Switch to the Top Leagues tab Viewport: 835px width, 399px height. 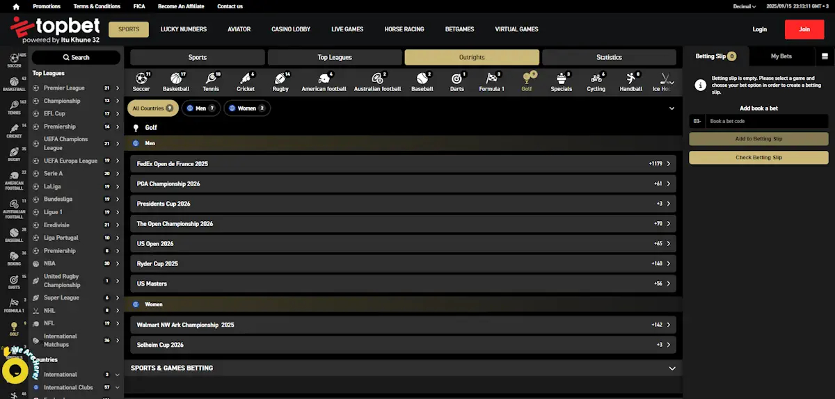pos(335,57)
